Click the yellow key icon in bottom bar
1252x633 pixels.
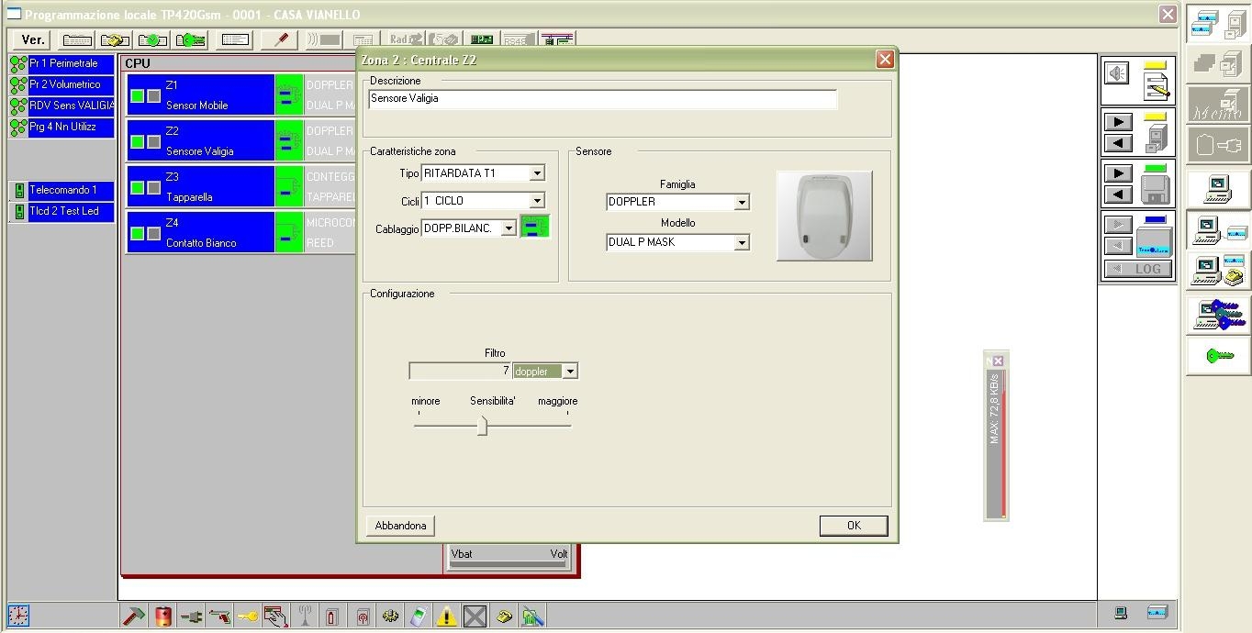pyautogui.click(x=248, y=616)
